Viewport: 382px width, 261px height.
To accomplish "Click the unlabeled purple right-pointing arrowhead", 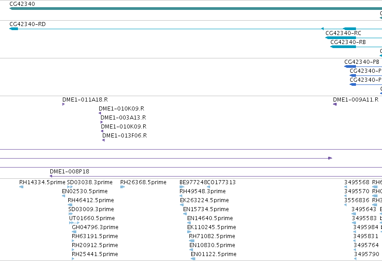I will pos(330,159).
